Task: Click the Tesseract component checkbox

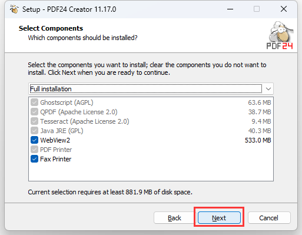Action: coord(34,121)
